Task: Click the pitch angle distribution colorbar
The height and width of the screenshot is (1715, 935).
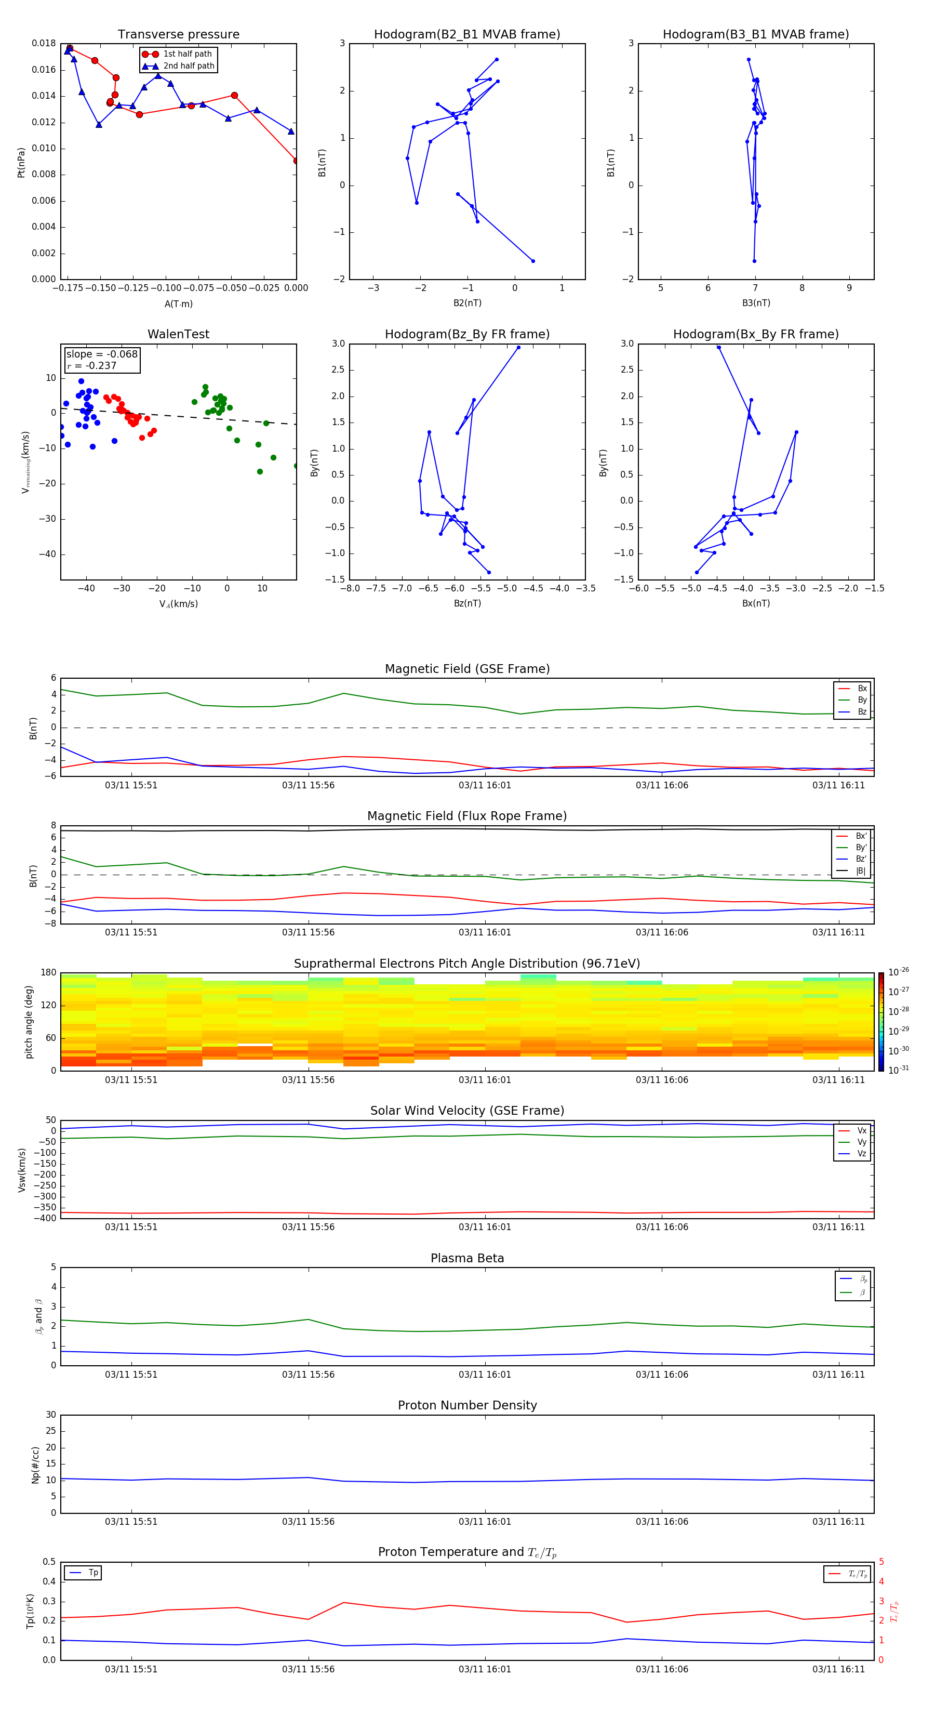Action: point(881,1021)
